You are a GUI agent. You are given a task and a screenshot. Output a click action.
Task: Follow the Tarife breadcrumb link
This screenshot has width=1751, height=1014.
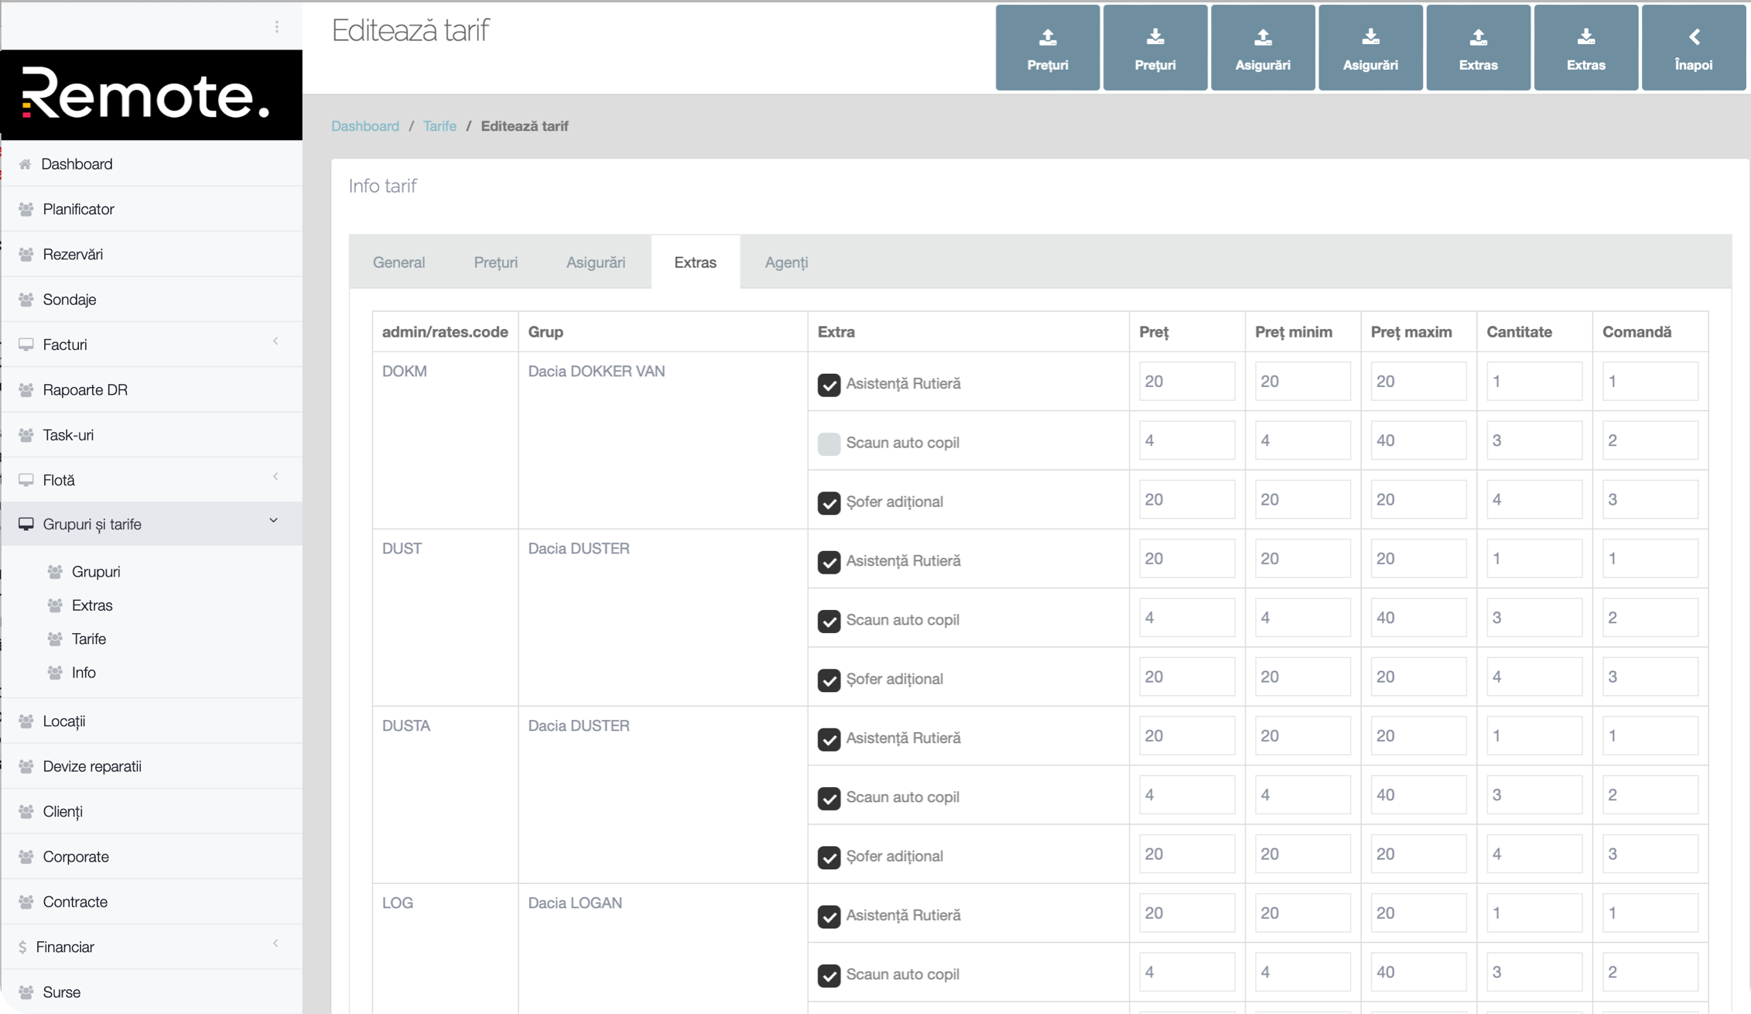click(439, 126)
